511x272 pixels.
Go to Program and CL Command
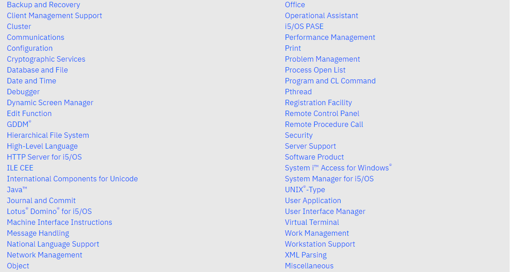click(x=330, y=81)
